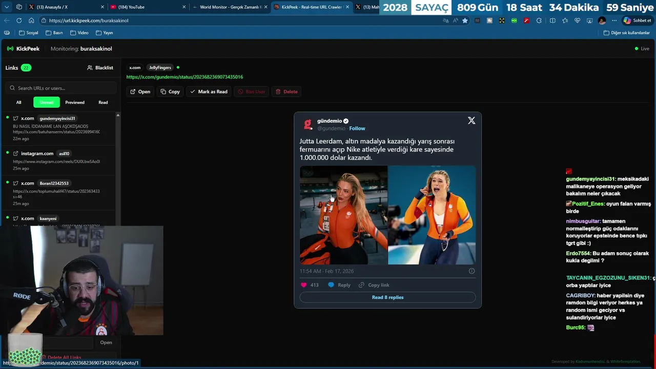
Task: Open the read aloud icon
Action: [455, 20]
